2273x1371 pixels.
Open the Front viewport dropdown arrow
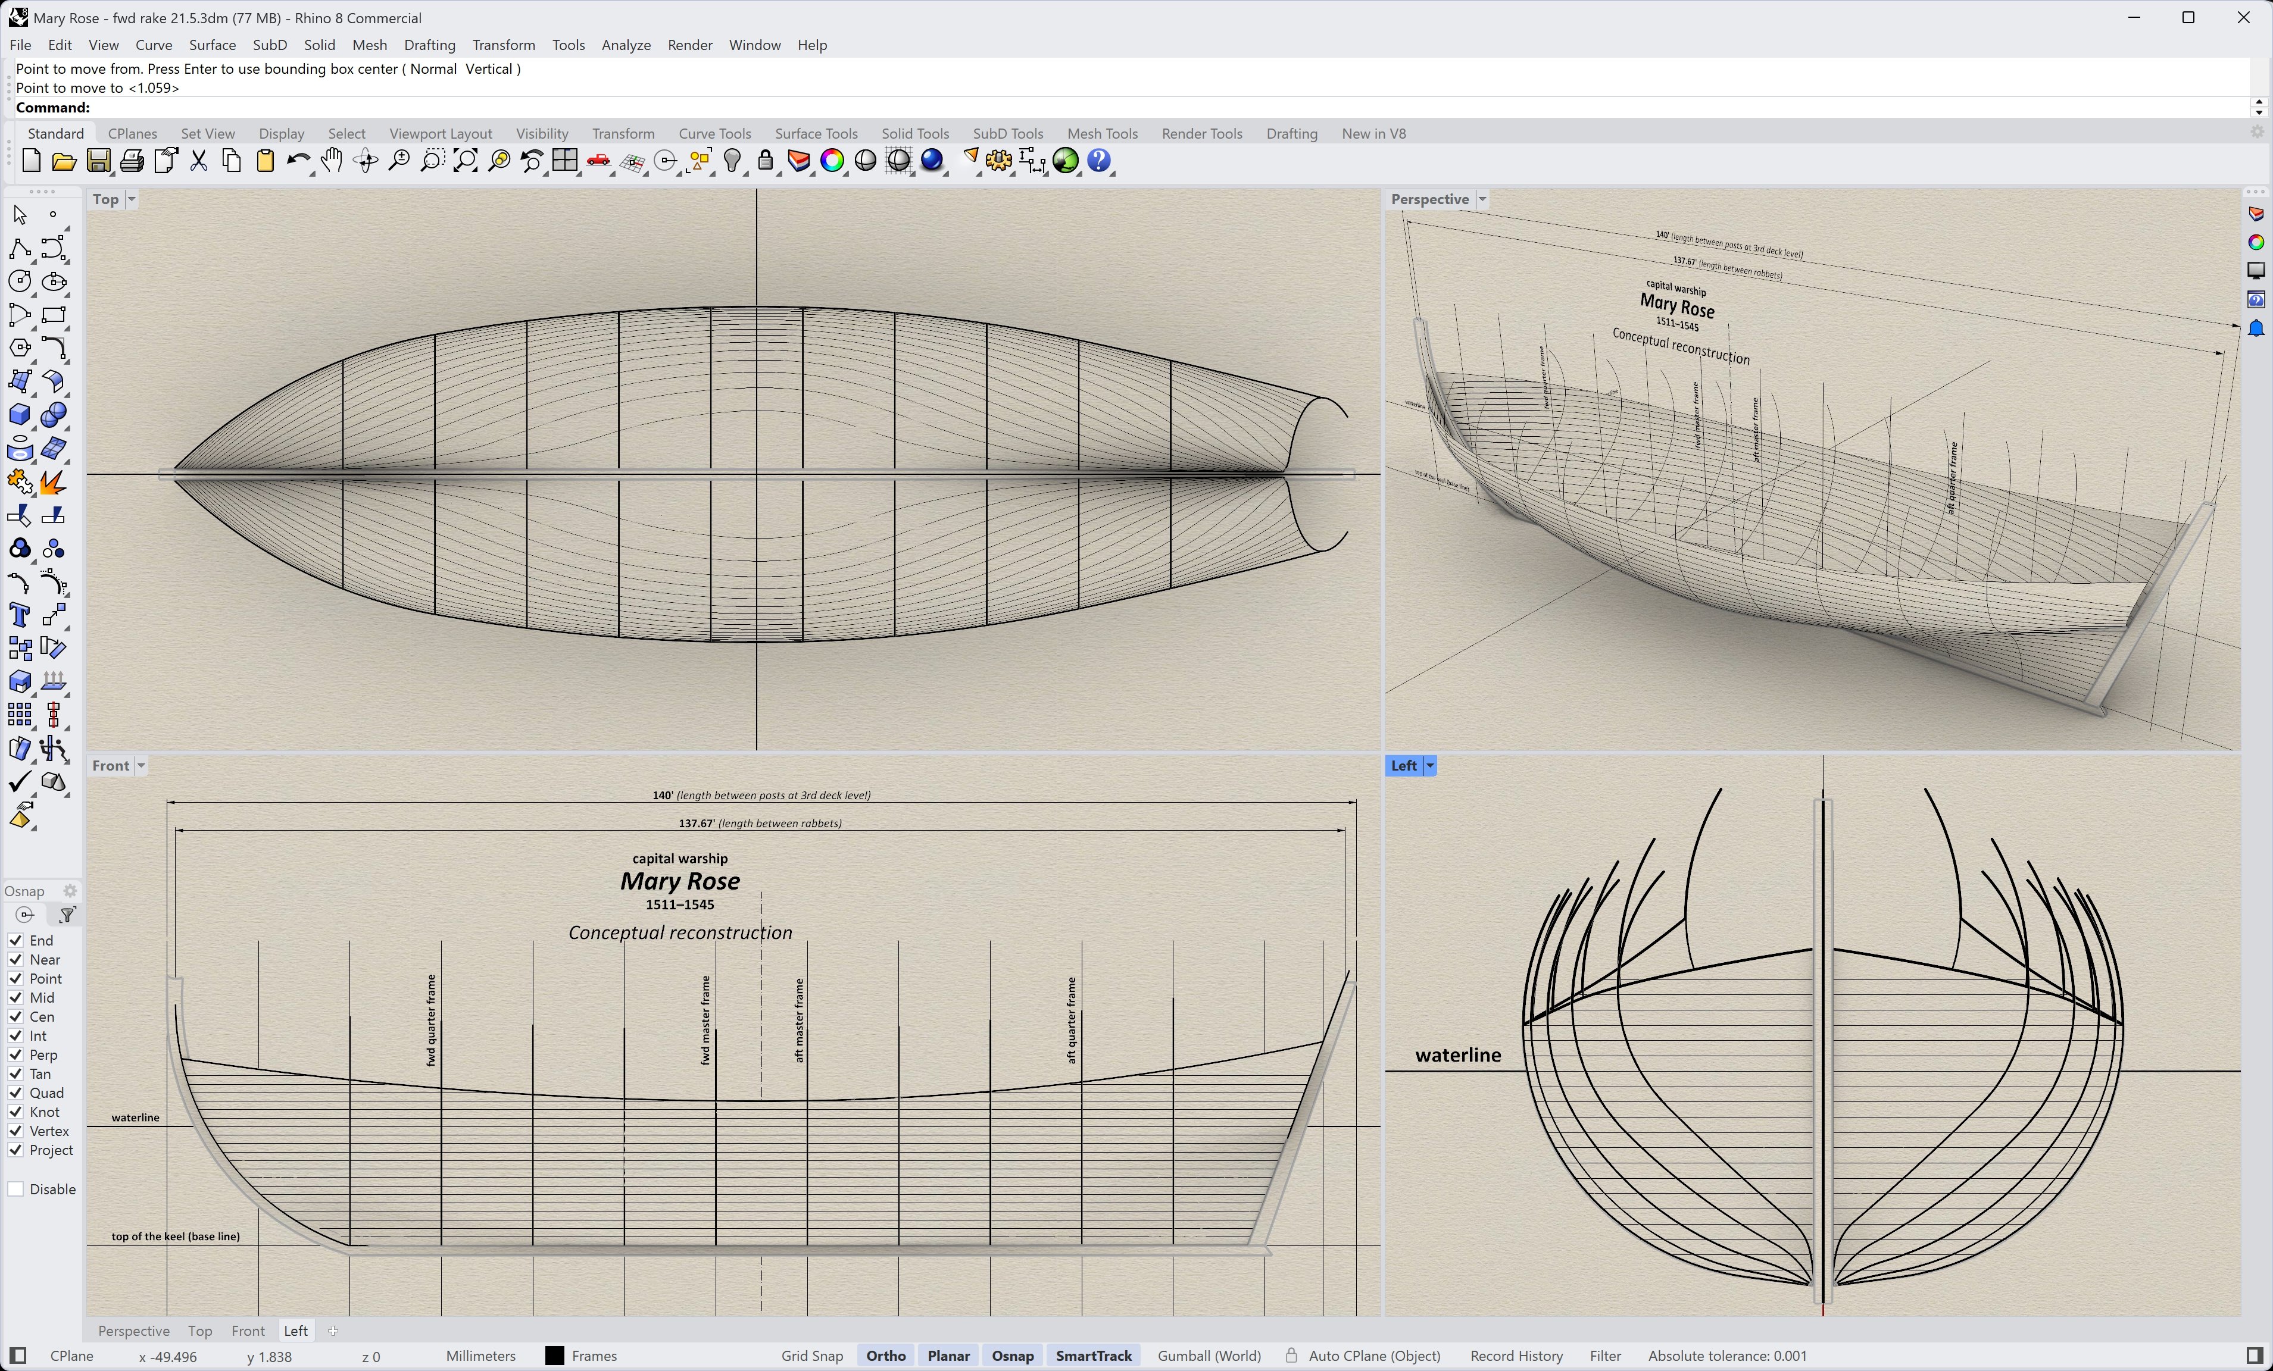(x=141, y=766)
